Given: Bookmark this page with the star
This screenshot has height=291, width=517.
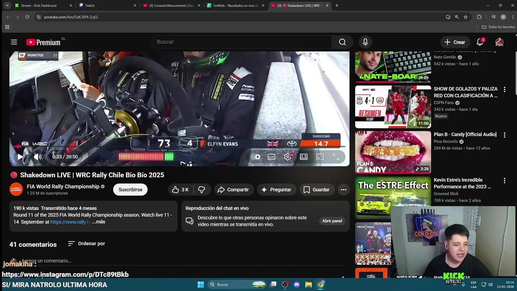Looking at the screenshot, I should tap(466, 17).
